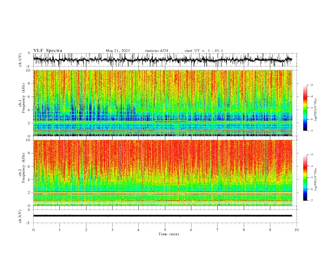Click time axis tick label "8"

tap(244, 230)
